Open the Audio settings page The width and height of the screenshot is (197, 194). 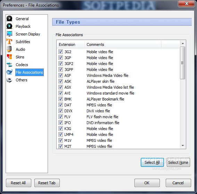[20, 49]
